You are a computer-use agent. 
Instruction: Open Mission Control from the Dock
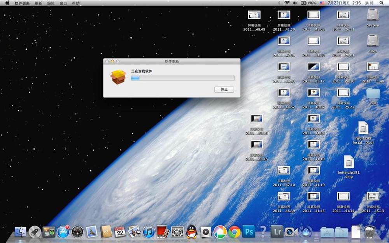49,232
